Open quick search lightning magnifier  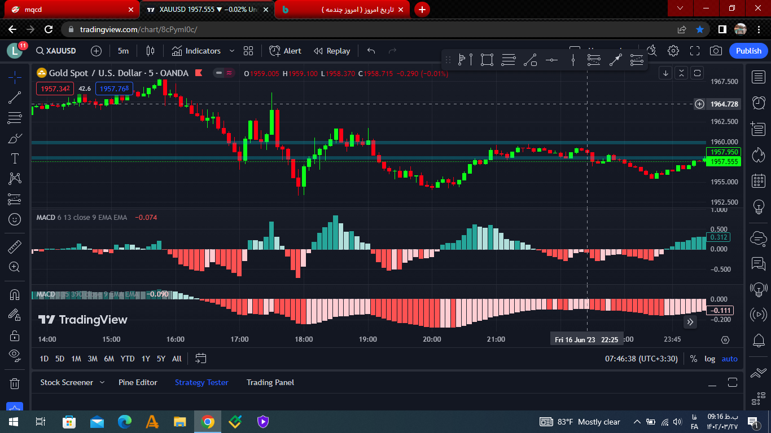click(x=652, y=51)
